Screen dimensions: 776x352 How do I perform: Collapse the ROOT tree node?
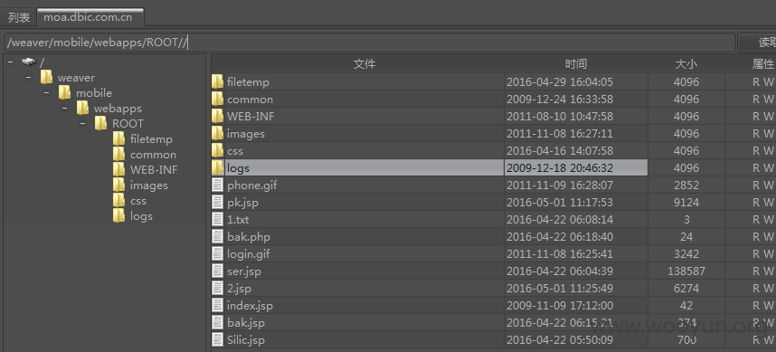point(82,123)
